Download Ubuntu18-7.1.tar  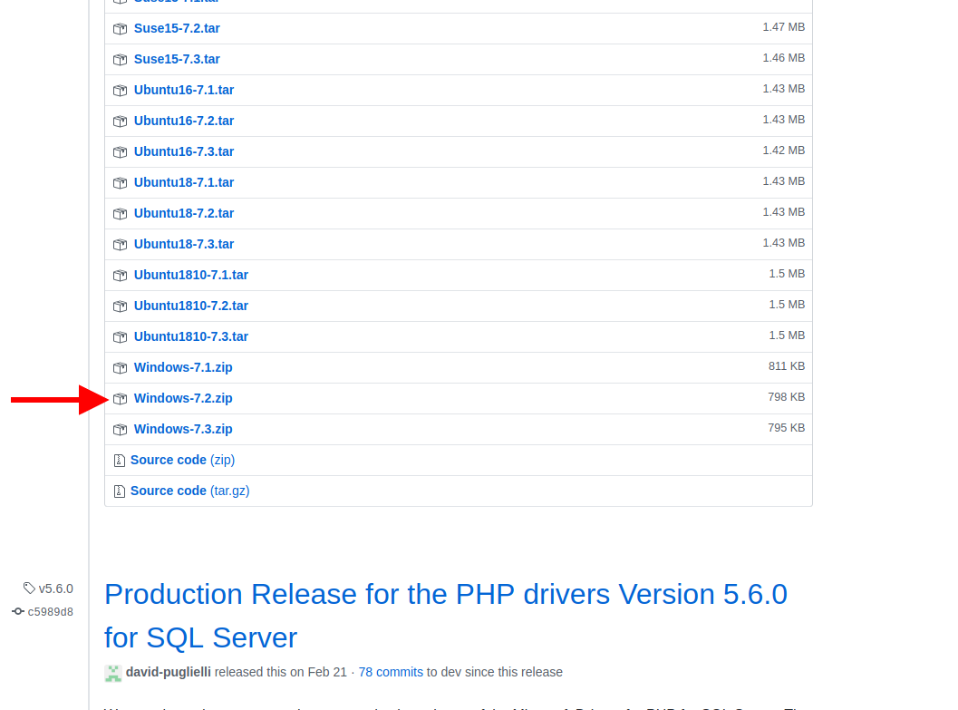click(184, 182)
